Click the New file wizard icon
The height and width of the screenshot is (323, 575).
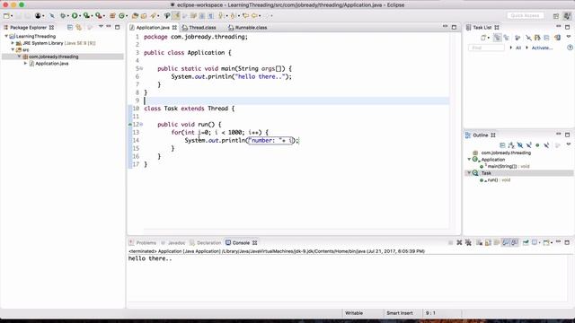[x=6, y=16]
